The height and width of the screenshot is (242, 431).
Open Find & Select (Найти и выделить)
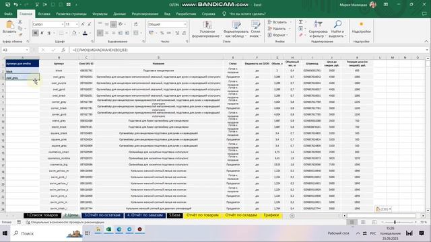(337, 29)
